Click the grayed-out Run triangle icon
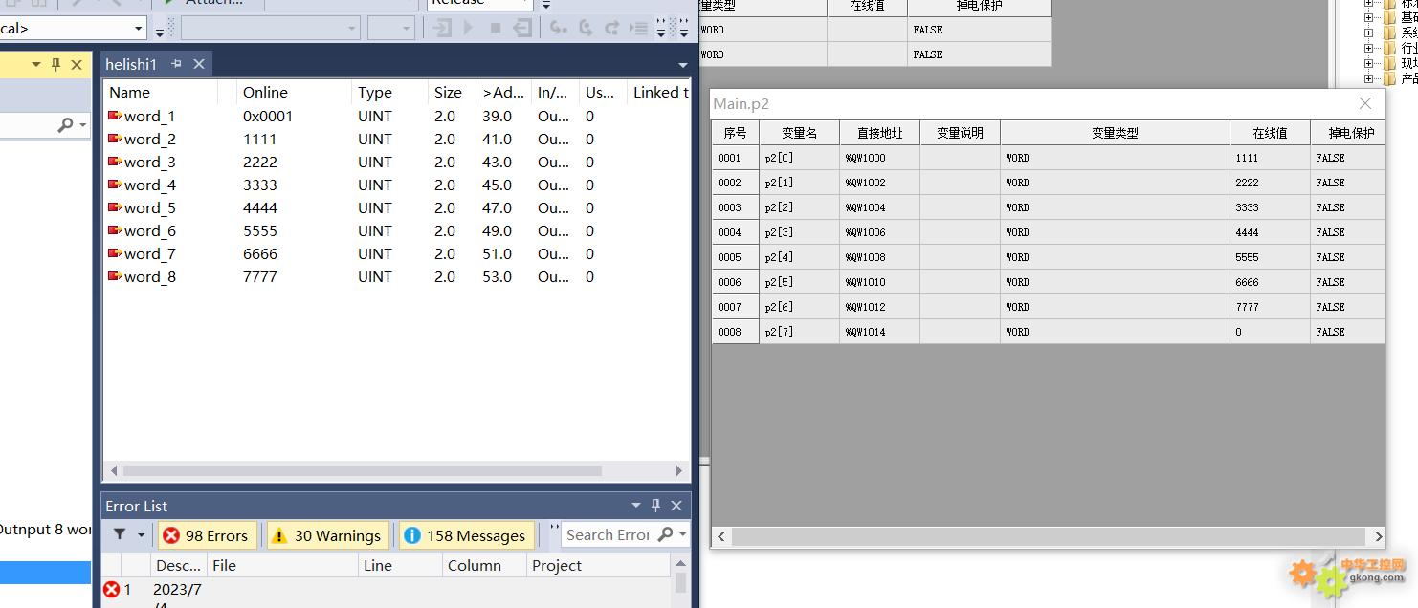This screenshot has height=608, width=1418. point(469,28)
